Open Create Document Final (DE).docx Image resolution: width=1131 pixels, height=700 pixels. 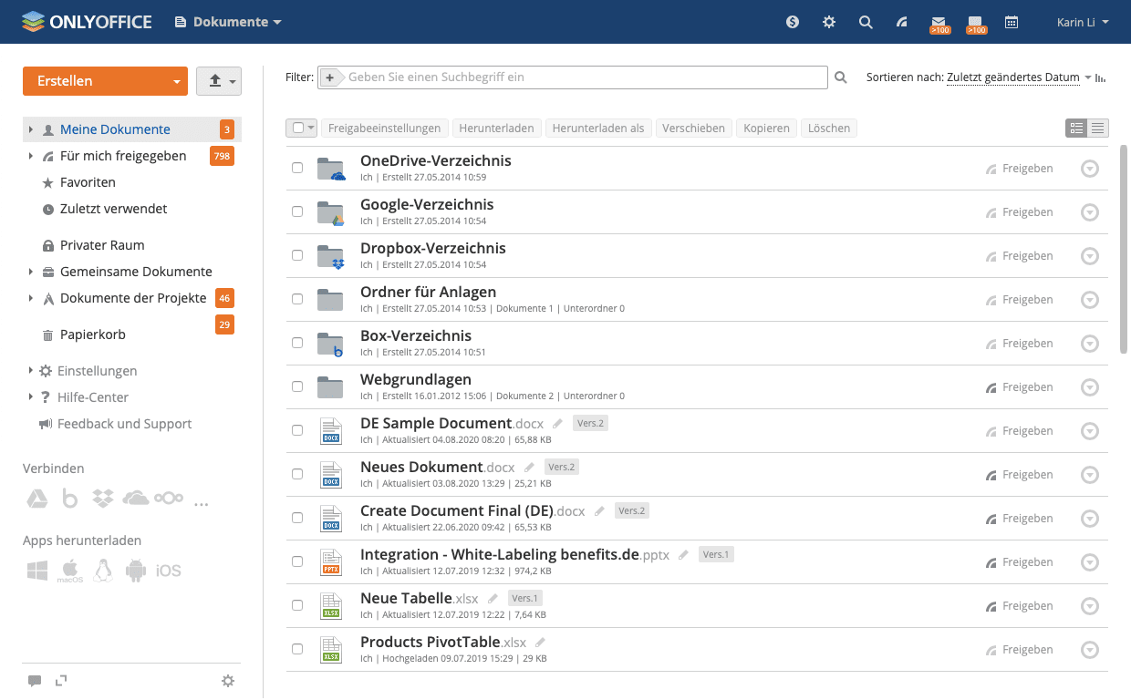click(472, 510)
